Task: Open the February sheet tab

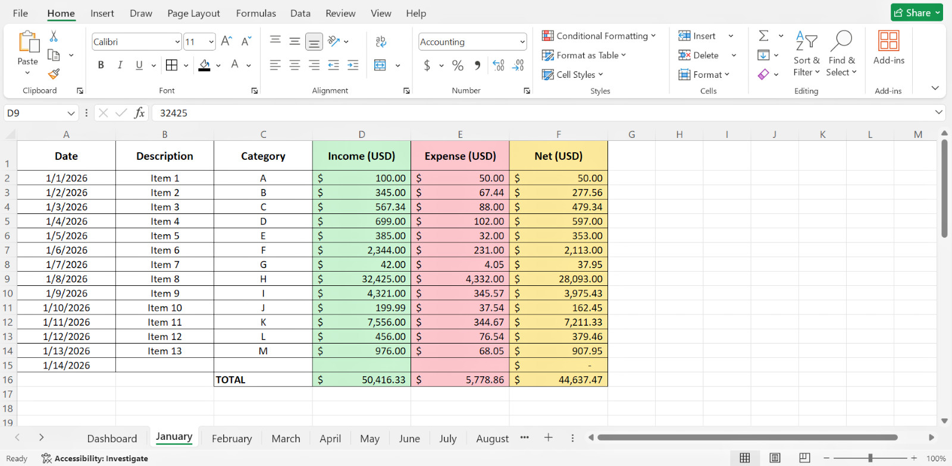Action: click(232, 438)
